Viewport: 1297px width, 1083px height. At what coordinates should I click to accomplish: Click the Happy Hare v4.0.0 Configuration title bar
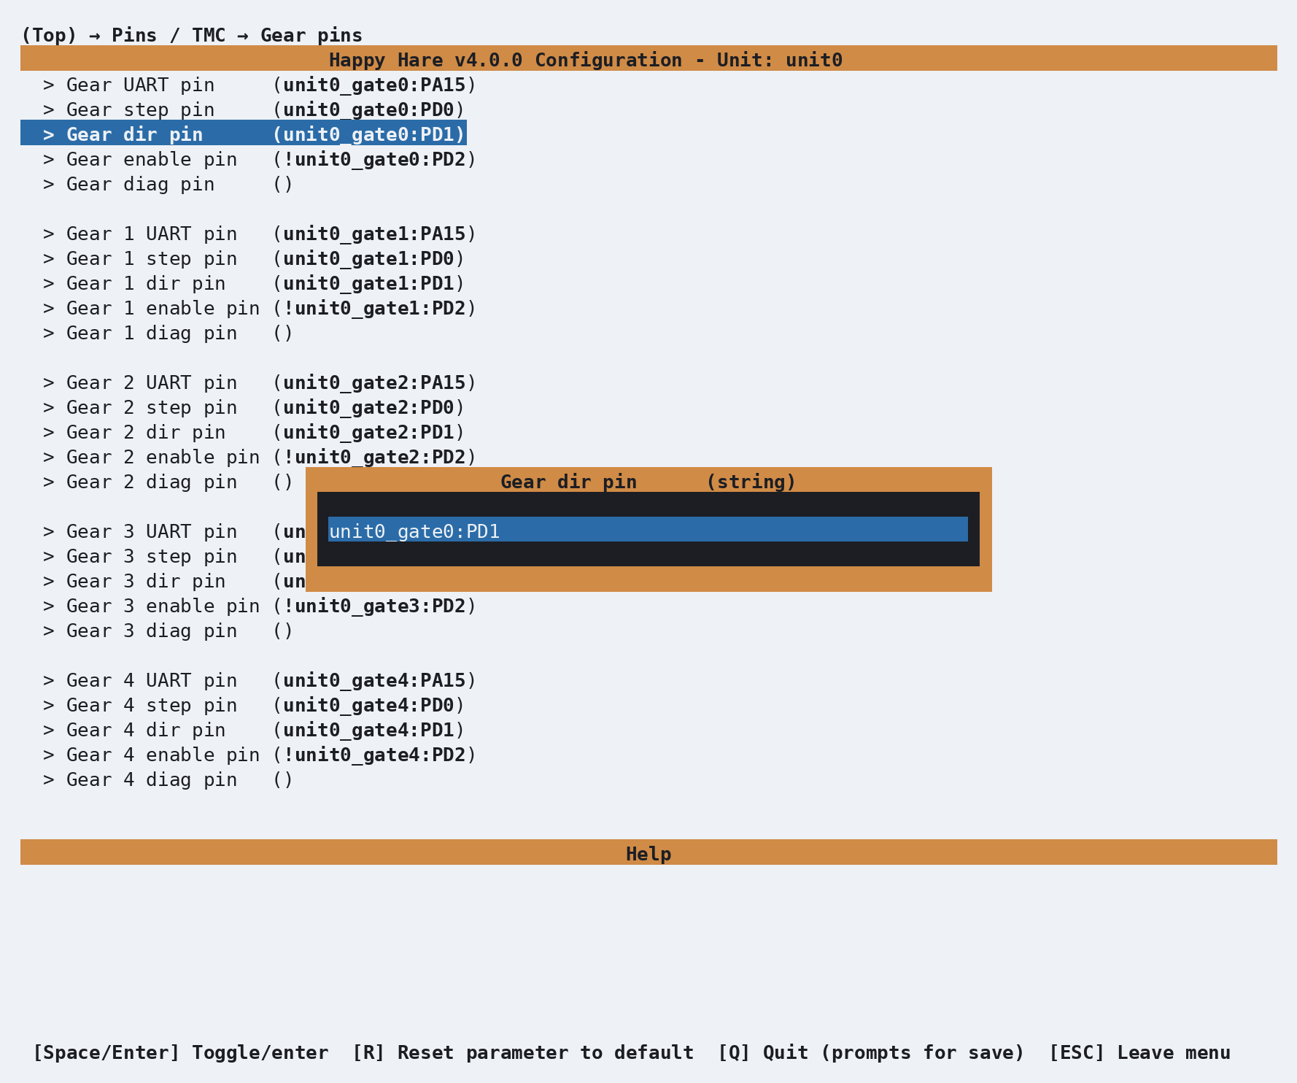pyautogui.click(x=648, y=58)
